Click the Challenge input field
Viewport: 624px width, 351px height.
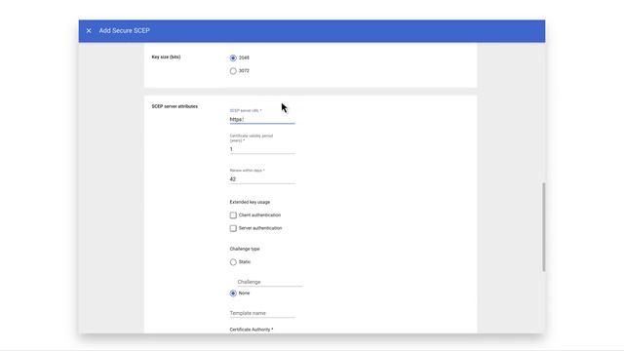click(x=270, y=282)
